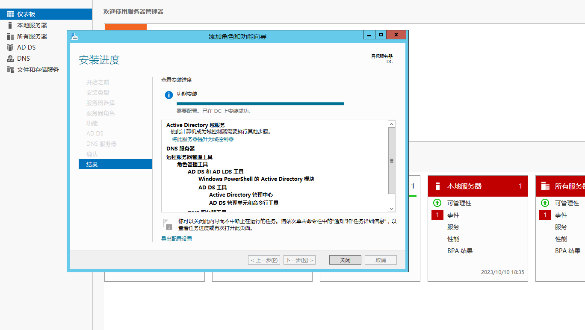Click the 'Active Directory 域服务' result entry

point(196,125)
